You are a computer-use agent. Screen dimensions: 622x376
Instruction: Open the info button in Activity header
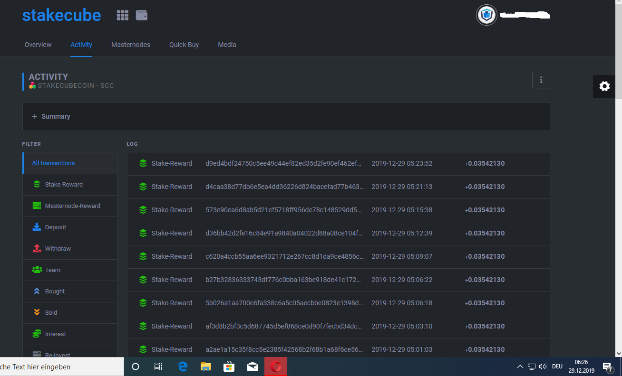[x=541, y=80]
